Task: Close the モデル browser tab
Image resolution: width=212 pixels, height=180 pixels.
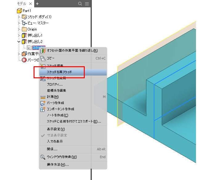Action: pyautogui.click(x=31, y=4)
